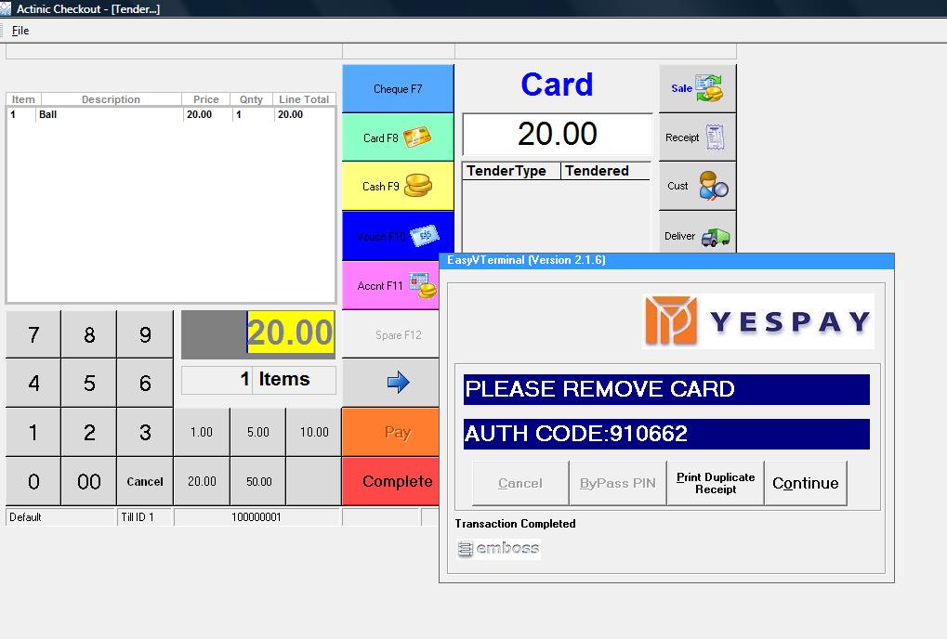Click Print Duplicate Receipt button
Viewport: 947px width, 639px height.
(x=716, y=483)
